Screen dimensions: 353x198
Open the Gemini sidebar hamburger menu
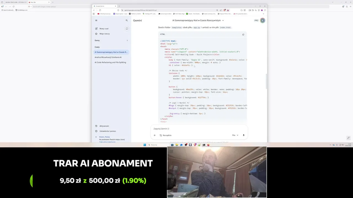(96, 20)
